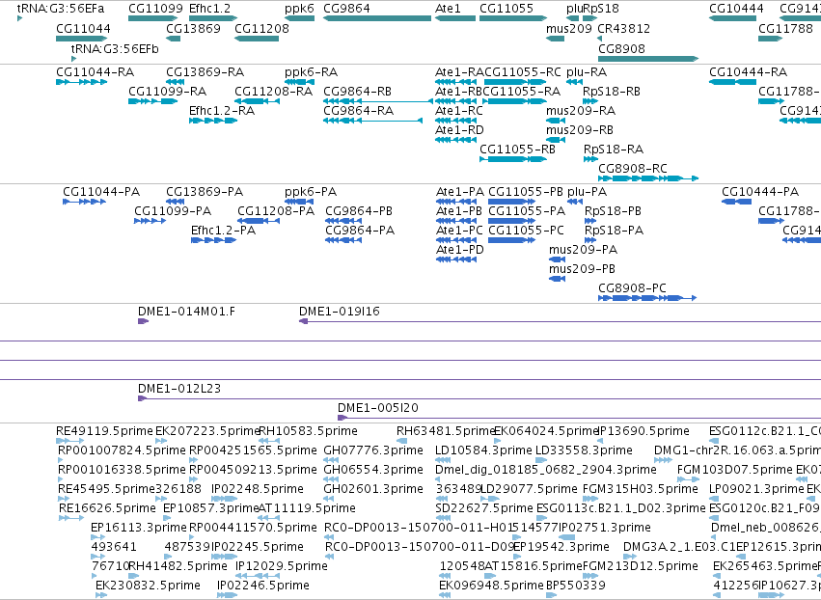Click the Ate1-RD transcript label

pyautogui.click(x=459, y=130)
